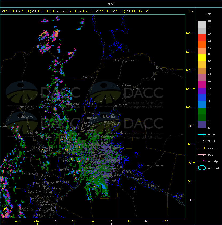The image size is (222, 225).
Task: Click the '120' tick on the bottom km axis
Action: [x=166, y=222]
